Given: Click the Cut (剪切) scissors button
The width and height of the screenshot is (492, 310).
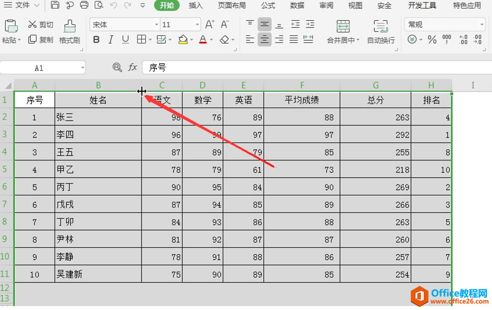Looking at the screenshot, I should click(41, 24).
